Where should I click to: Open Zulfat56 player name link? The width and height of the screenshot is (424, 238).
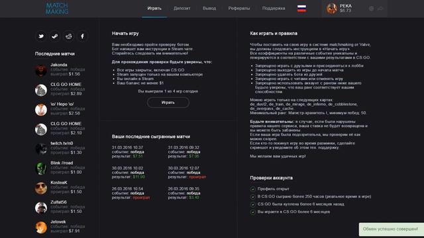[58, 202]
